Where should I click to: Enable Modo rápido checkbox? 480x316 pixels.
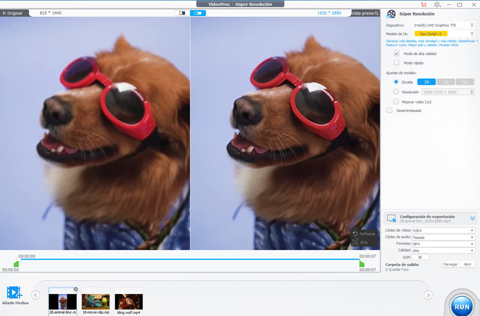(396, 63)
